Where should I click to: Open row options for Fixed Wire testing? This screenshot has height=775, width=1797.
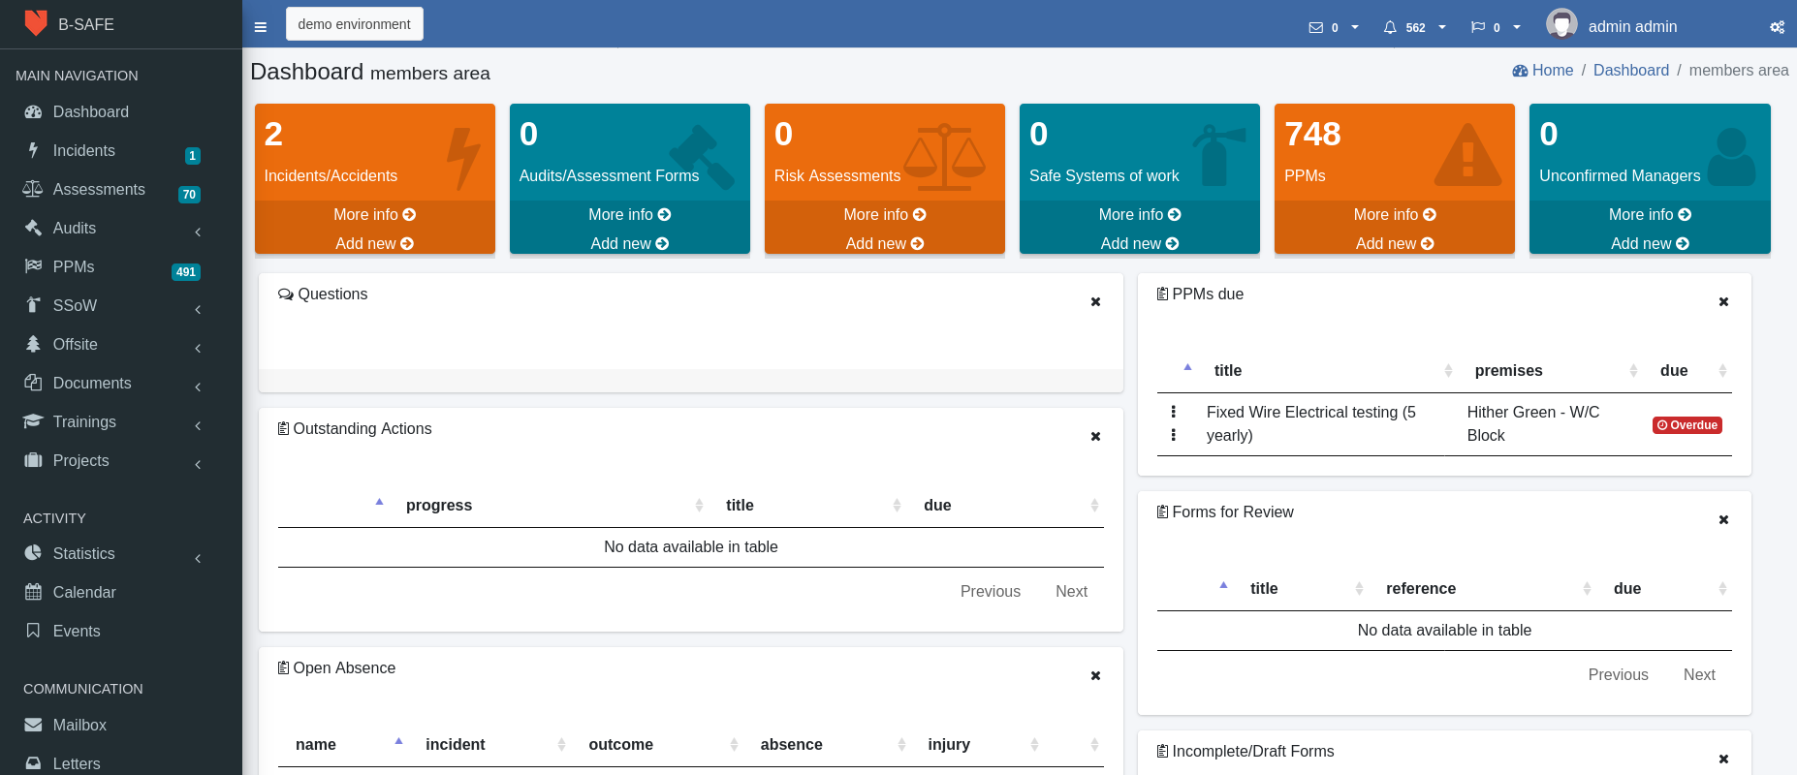pos(1174,423)
